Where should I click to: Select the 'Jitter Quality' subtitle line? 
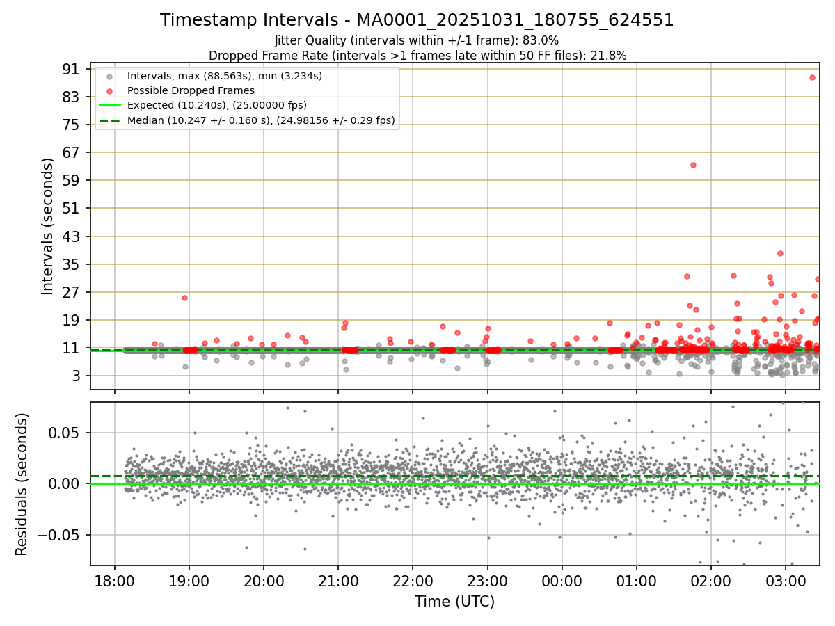(x=417, y=40)
